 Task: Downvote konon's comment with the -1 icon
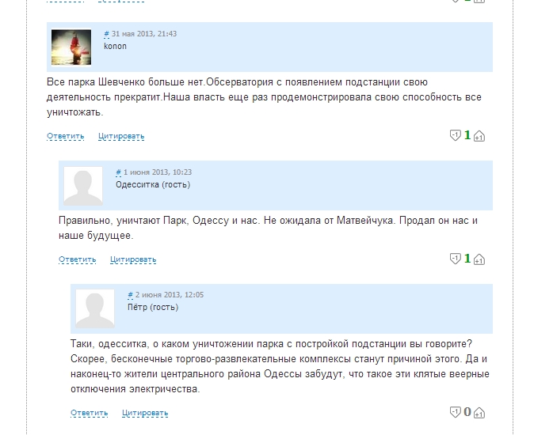(x=455, y=135)
